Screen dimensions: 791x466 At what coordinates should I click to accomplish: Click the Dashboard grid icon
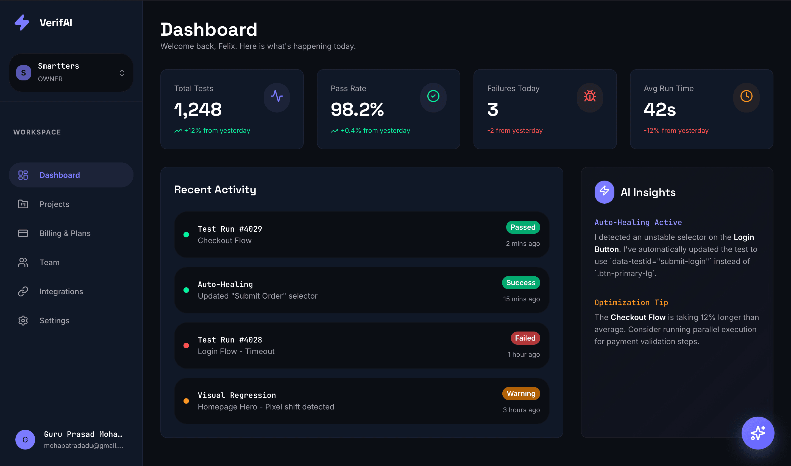pyautogui.click(x=23, y=175)
